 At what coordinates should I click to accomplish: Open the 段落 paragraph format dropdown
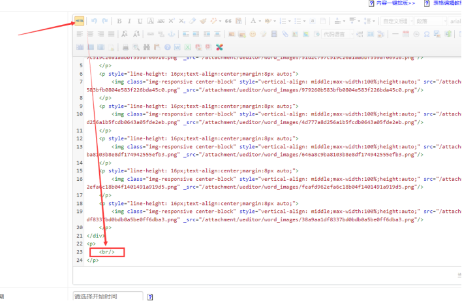[429, 21]
